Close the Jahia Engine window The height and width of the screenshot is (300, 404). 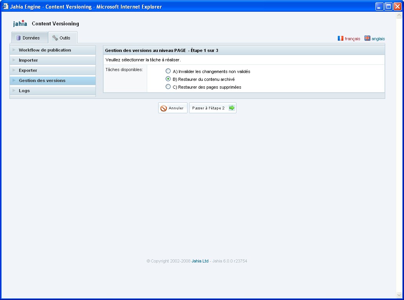point(397,6)
